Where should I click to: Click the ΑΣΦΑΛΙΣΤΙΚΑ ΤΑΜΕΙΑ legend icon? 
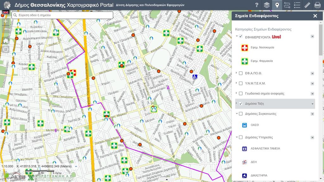tap(245, 149)
